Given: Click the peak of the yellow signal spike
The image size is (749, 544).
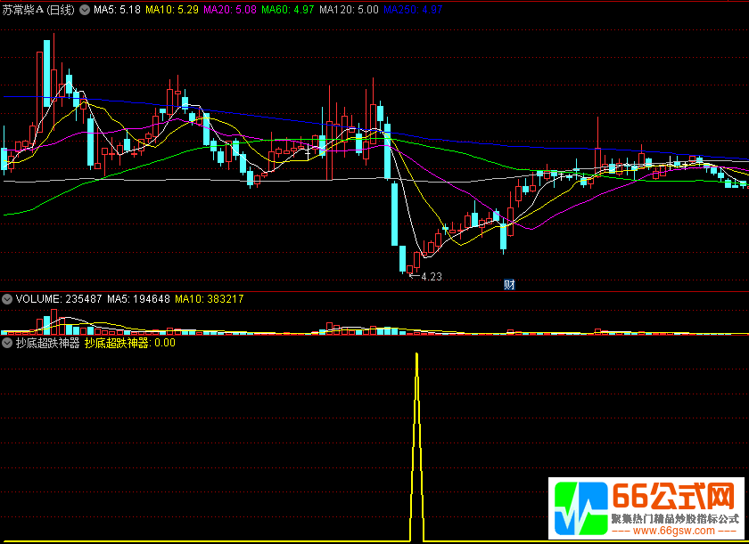Looking at the screenshot, I should (416, 354).
